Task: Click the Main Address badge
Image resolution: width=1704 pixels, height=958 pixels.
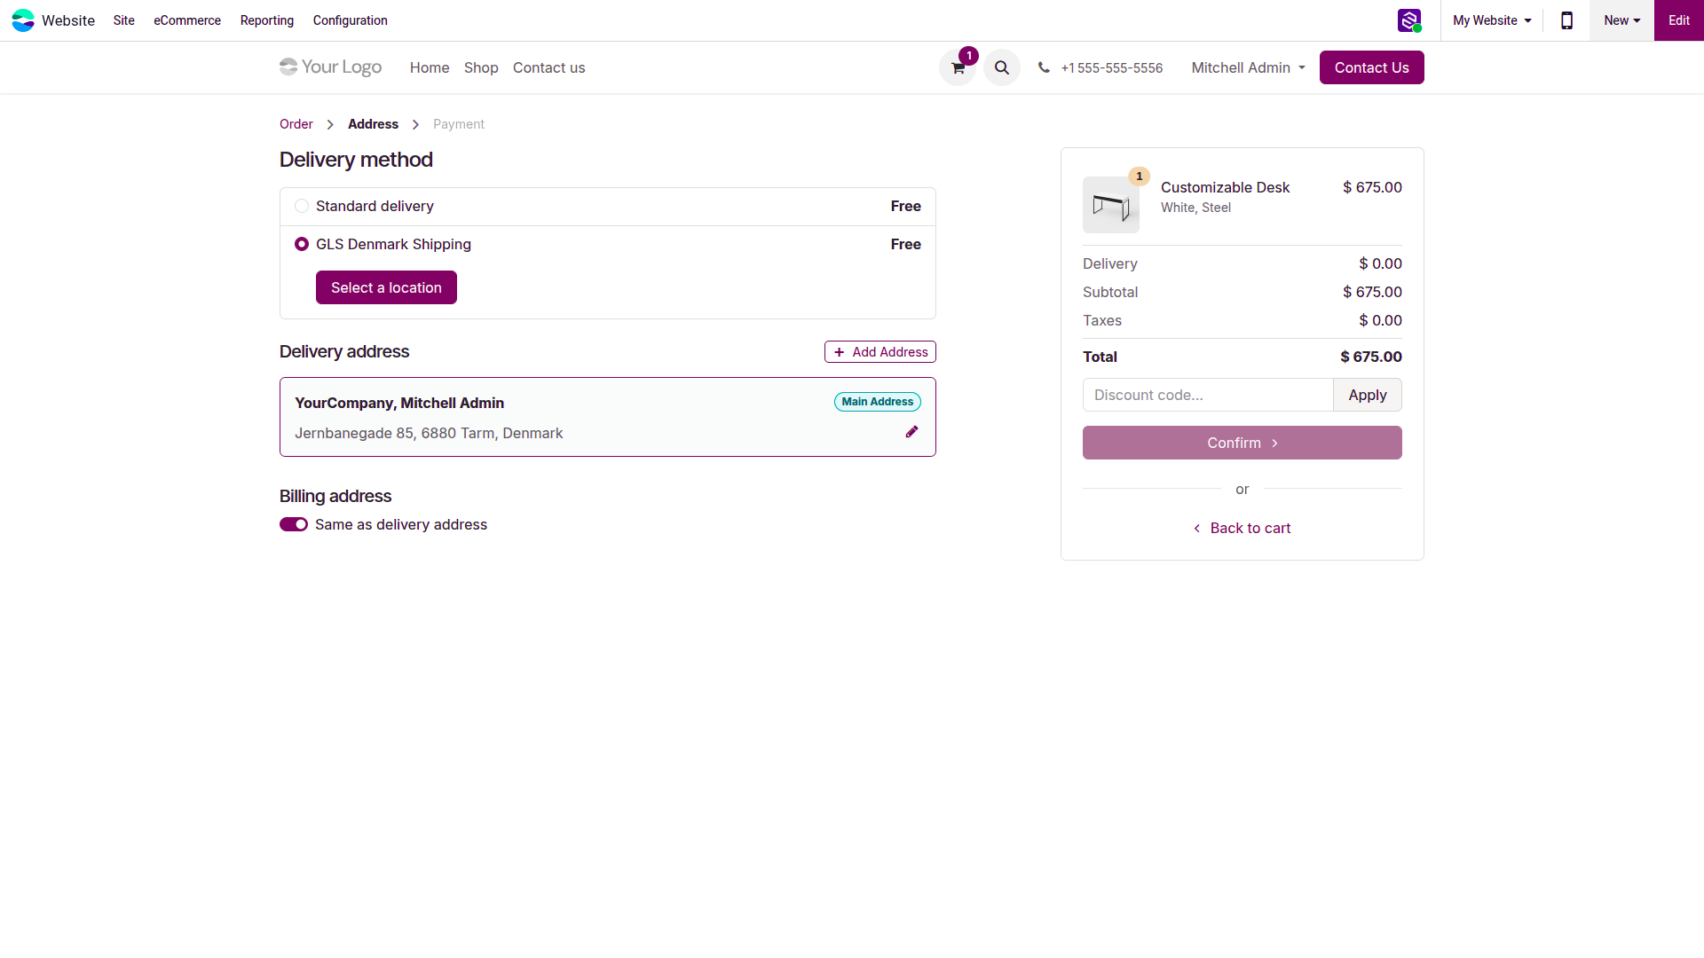Action: [x=878, y=402]
